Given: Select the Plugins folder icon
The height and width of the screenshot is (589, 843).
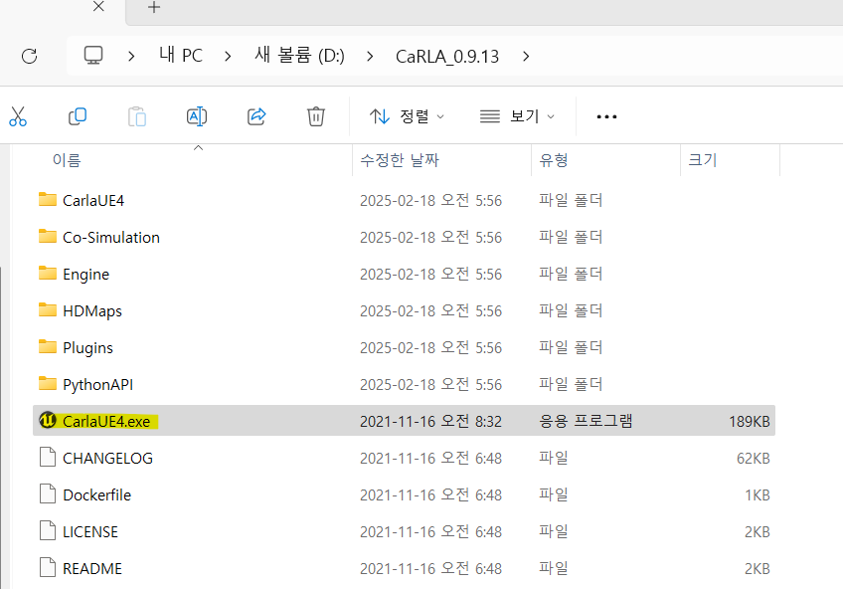Looking at the screenshot, I should [48, 347].
